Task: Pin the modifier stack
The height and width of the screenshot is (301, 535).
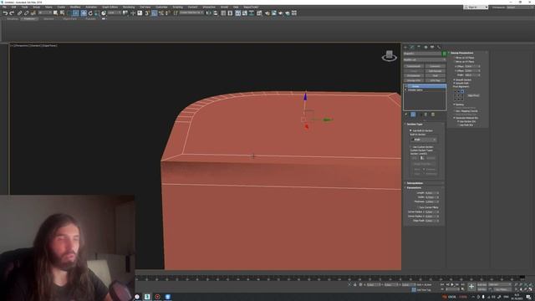Action: point(406,115)
